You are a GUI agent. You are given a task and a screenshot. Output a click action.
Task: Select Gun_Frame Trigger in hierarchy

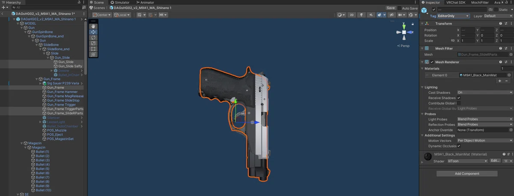(61, 105)
